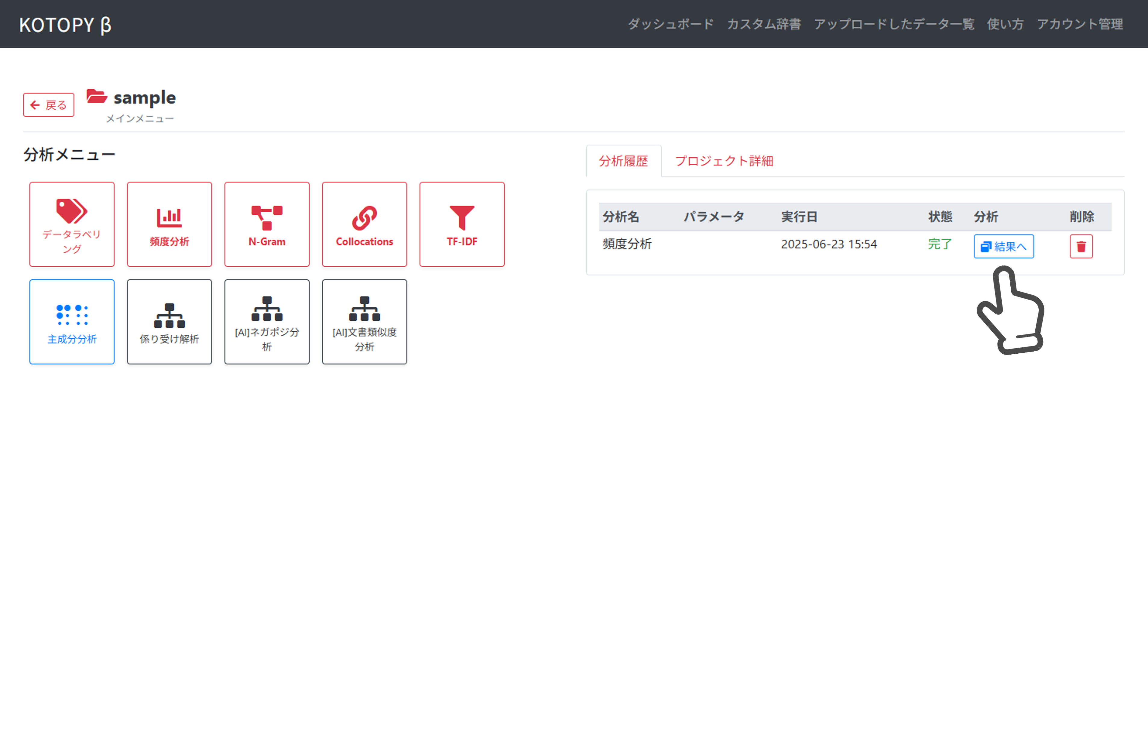Open ダッシュボード in the top navigation

point(670,24)
